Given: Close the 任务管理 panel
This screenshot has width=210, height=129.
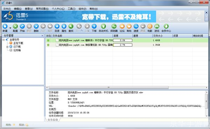Looking at the screenshot, I should click(42, 36).
